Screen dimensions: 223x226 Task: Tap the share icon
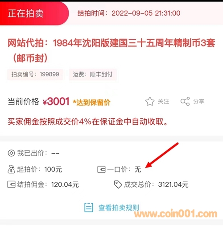coord(185,101)
